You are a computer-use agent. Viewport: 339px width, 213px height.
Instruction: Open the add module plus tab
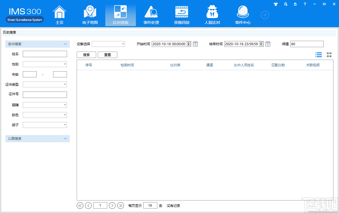pyautogui.click(x=265, y=15)
